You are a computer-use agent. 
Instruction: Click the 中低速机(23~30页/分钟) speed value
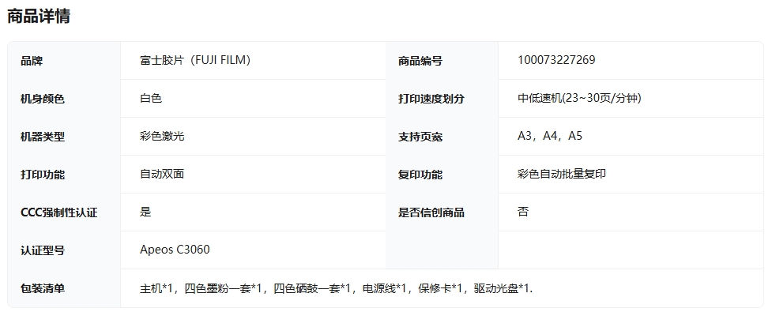579,98
